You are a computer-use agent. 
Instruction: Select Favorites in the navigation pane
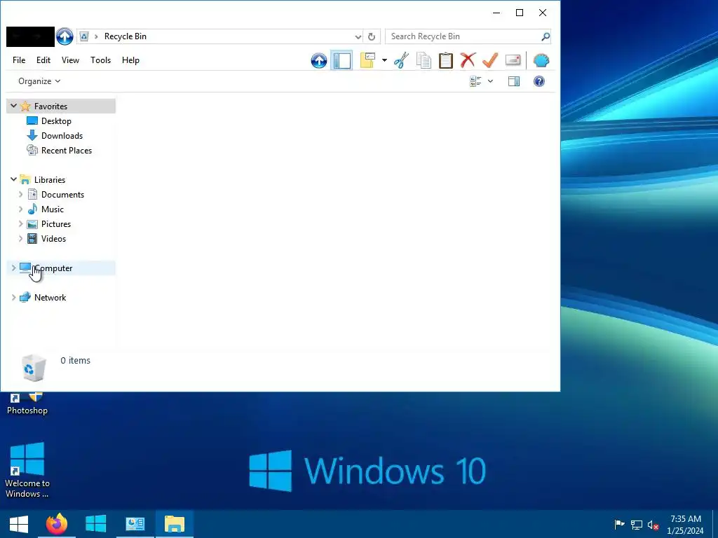[50, 106]
